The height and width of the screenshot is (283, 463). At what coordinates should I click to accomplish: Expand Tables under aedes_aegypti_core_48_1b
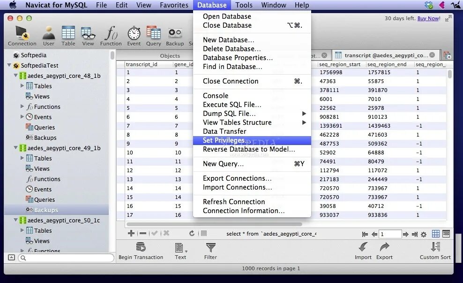[x=22, y=86]
